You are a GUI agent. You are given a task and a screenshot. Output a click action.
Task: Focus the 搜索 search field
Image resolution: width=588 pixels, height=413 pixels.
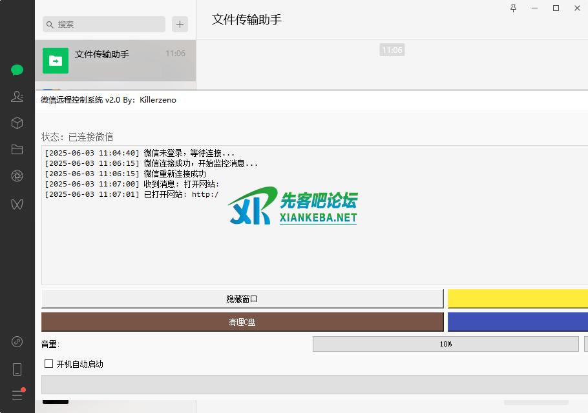point(107,25)
